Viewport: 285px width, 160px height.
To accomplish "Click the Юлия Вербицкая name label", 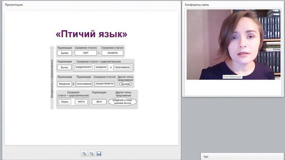I will pyautogui.click(x=232, y=77).
